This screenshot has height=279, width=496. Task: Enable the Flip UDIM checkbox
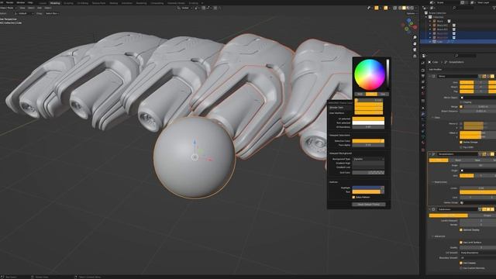(x=462, y=147)
